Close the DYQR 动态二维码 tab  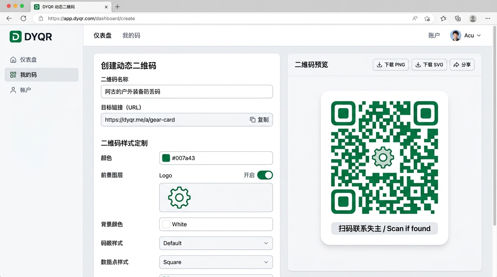tap(106, 7)
